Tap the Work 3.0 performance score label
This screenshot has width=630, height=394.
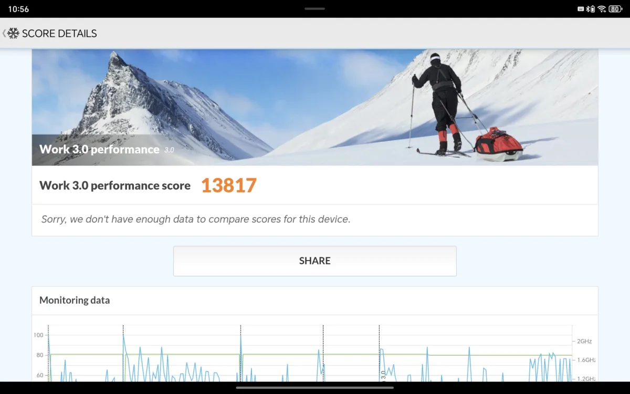tap(115, 185)
